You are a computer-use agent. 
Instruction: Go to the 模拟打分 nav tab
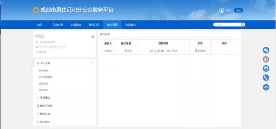point(94,25)
